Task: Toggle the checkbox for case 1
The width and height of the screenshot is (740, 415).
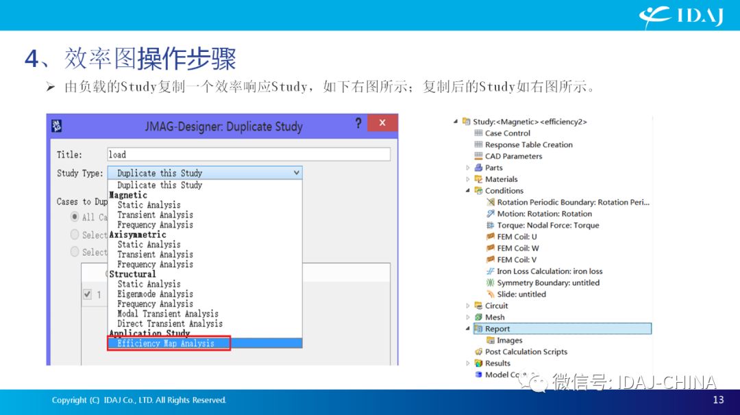Action: (87, 295)
